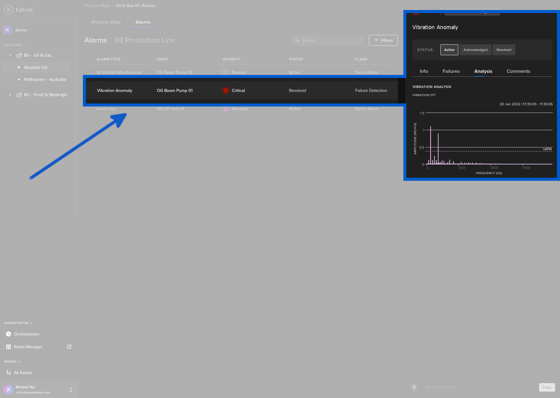Set alarm status to Acknowledged

tap(475, 49)
